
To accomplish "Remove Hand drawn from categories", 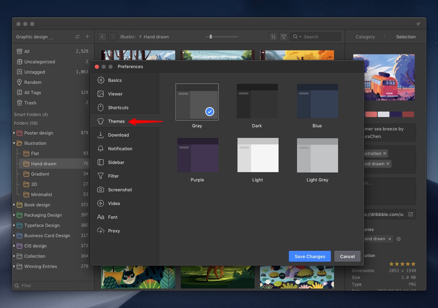I will click(x=389, y=239).
